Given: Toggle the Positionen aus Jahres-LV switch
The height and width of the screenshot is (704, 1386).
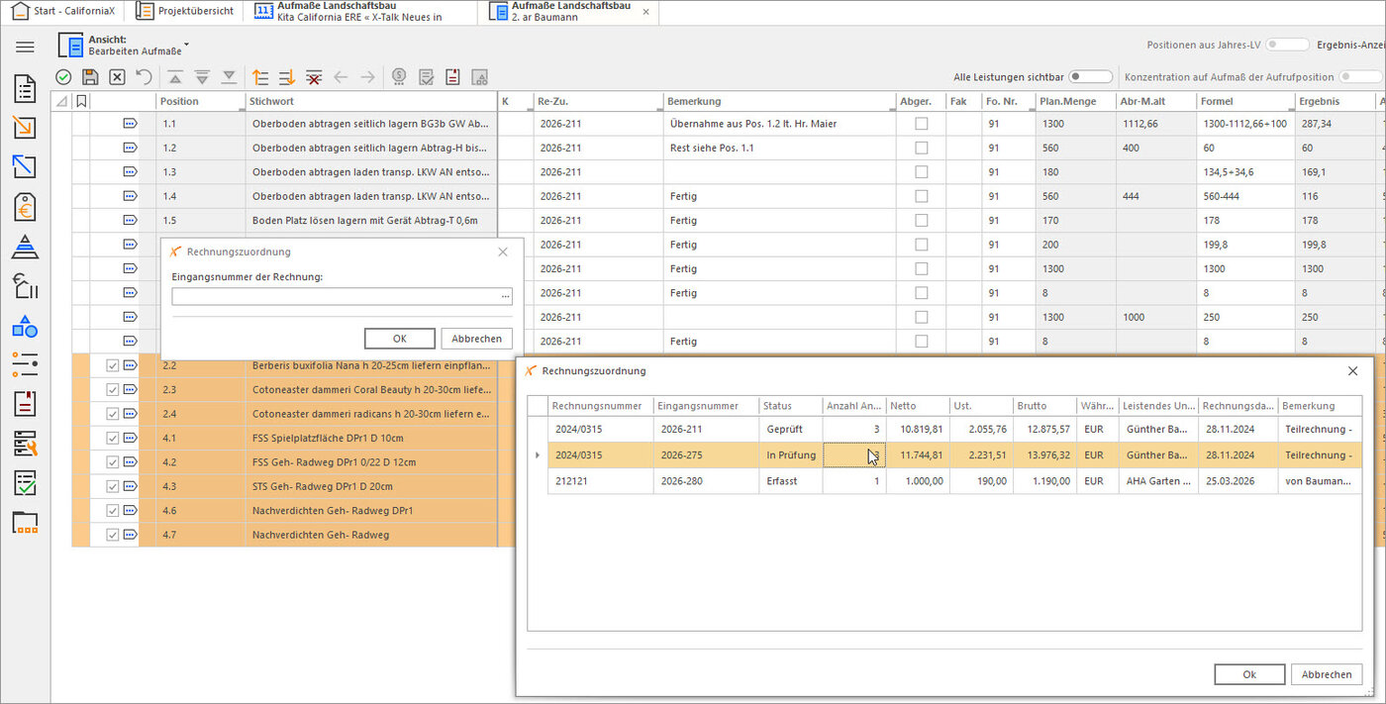Looking at the screenshot, I should tap(1287, 45).
